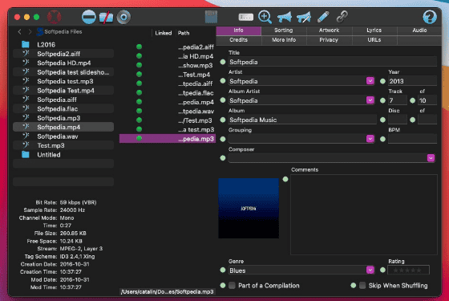Click into the Year field showing 2013
The width and height of the screenshot is (449, 301).
[412, 81]
